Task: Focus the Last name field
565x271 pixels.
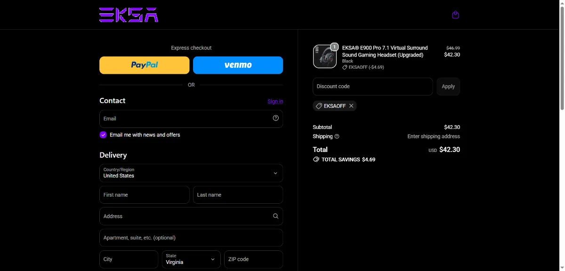Action: point(238,195)
